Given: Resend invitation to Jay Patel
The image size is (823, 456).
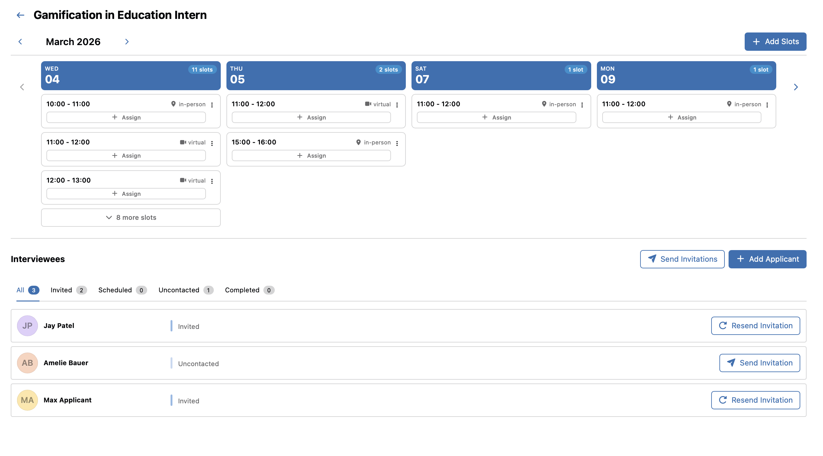Looking at the screenshot, I should point(755,326).
